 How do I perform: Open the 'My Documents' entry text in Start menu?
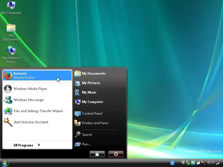click(x=94, y=73)
